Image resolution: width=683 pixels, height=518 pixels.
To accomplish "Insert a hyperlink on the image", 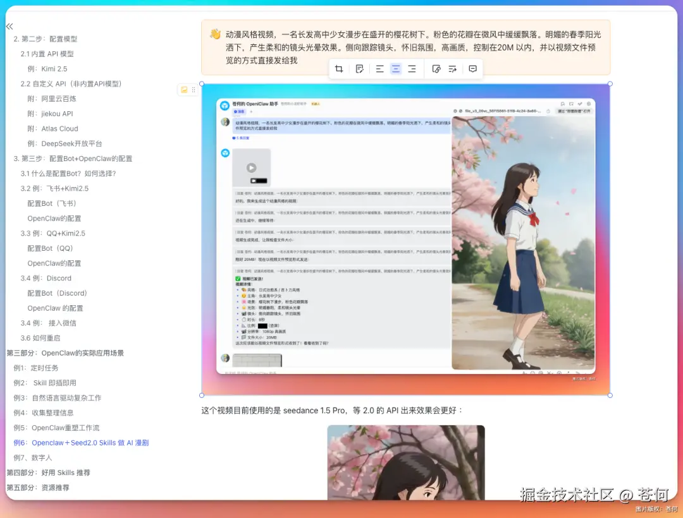I will tap(436, 68).
